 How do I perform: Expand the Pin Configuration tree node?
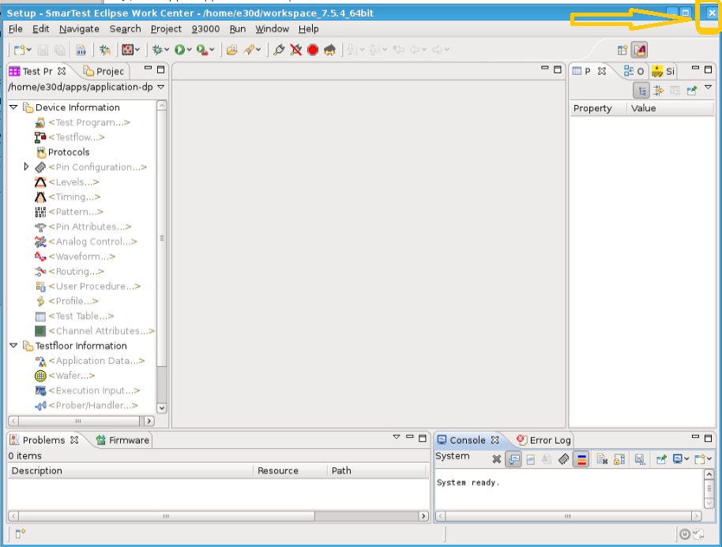point(26,167)
